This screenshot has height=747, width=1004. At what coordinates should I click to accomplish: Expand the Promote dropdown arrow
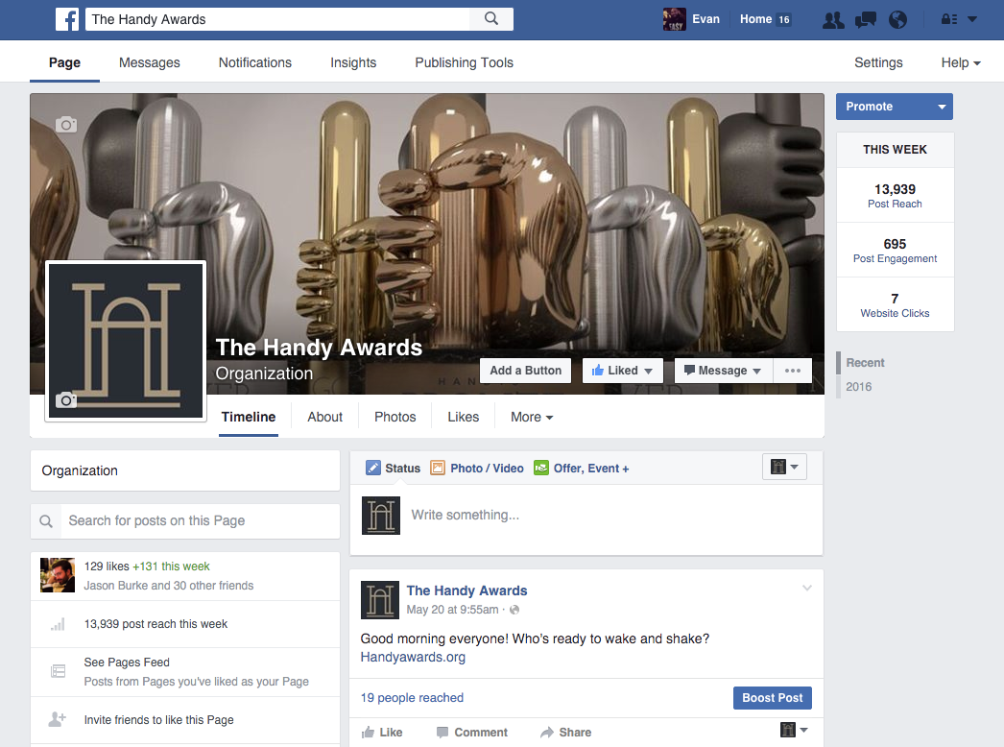[x=942, y=107]
